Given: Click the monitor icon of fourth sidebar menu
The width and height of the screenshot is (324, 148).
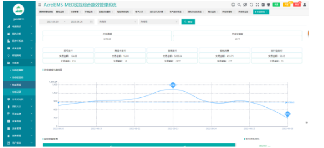Looking at the screenshot, I should [x=8, y=48].
